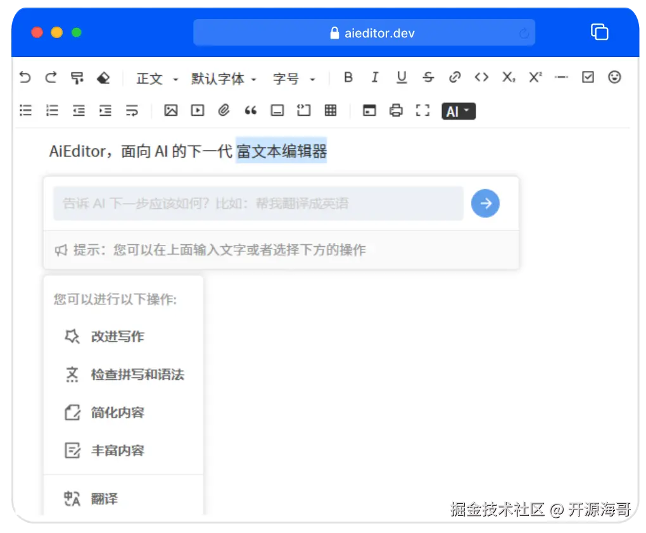646x533 pixels.
Task: Insert a video
Action: [x=198, y=110]
